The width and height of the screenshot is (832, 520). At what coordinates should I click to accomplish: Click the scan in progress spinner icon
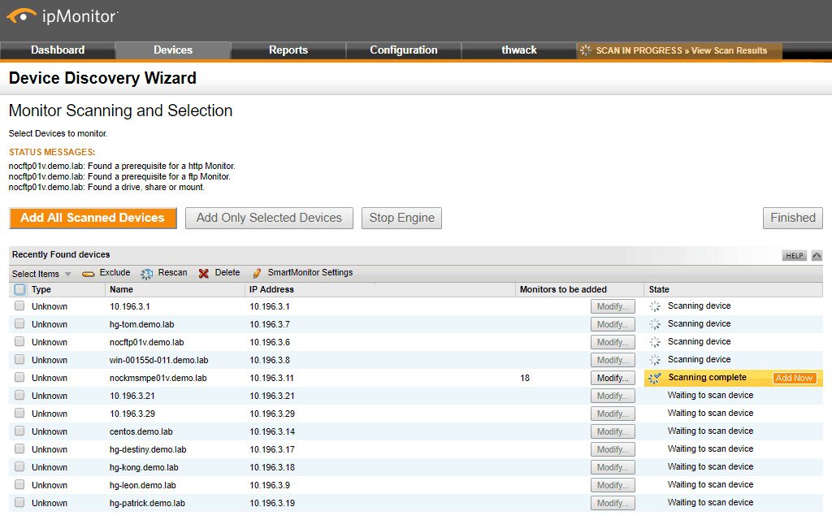[x=584, y=50]
